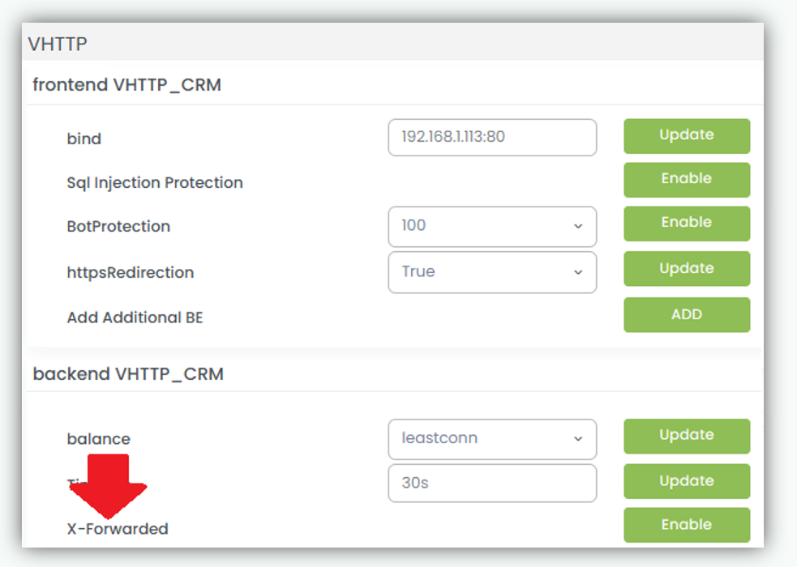797x567 pixels.
Task: Open the BotProtection value dropdown
Action: pyautogui.click(x=492, y=226)
